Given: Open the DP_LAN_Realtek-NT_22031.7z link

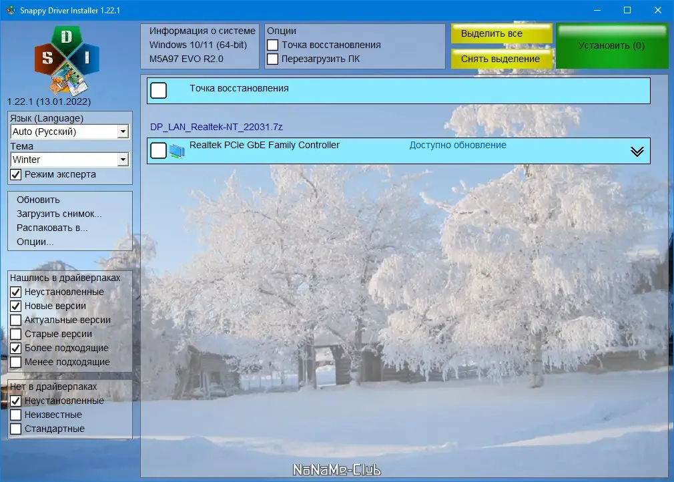Looking at the screenshot, I should pyautogui.click(x=214, y=127).
